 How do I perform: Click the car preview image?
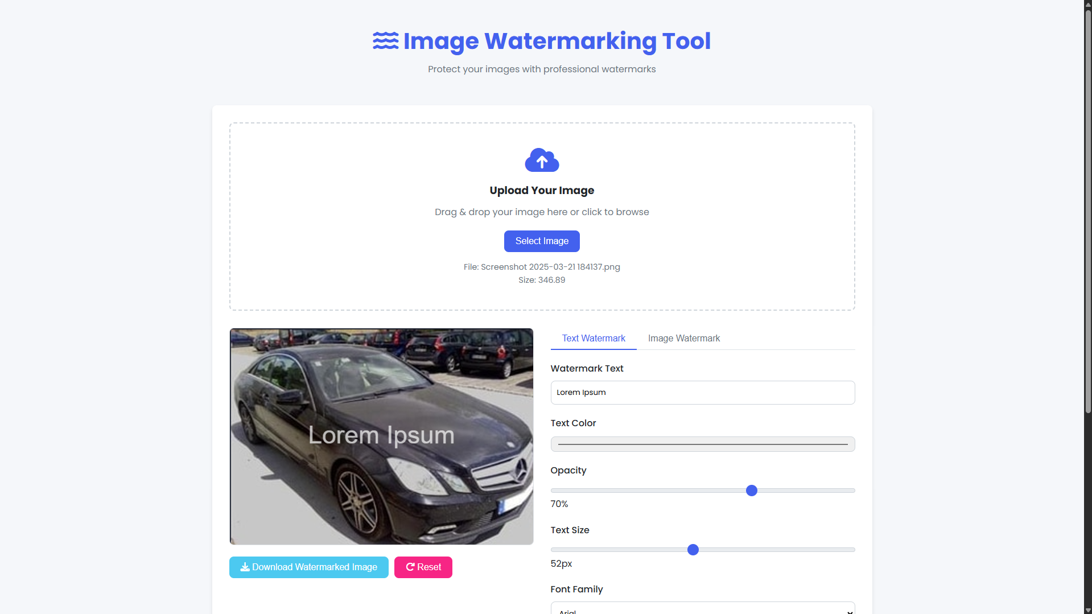coord(381,436)
